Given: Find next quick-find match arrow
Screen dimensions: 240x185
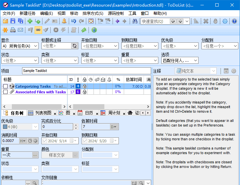Looking at the screenshot, I should point(180,21).
